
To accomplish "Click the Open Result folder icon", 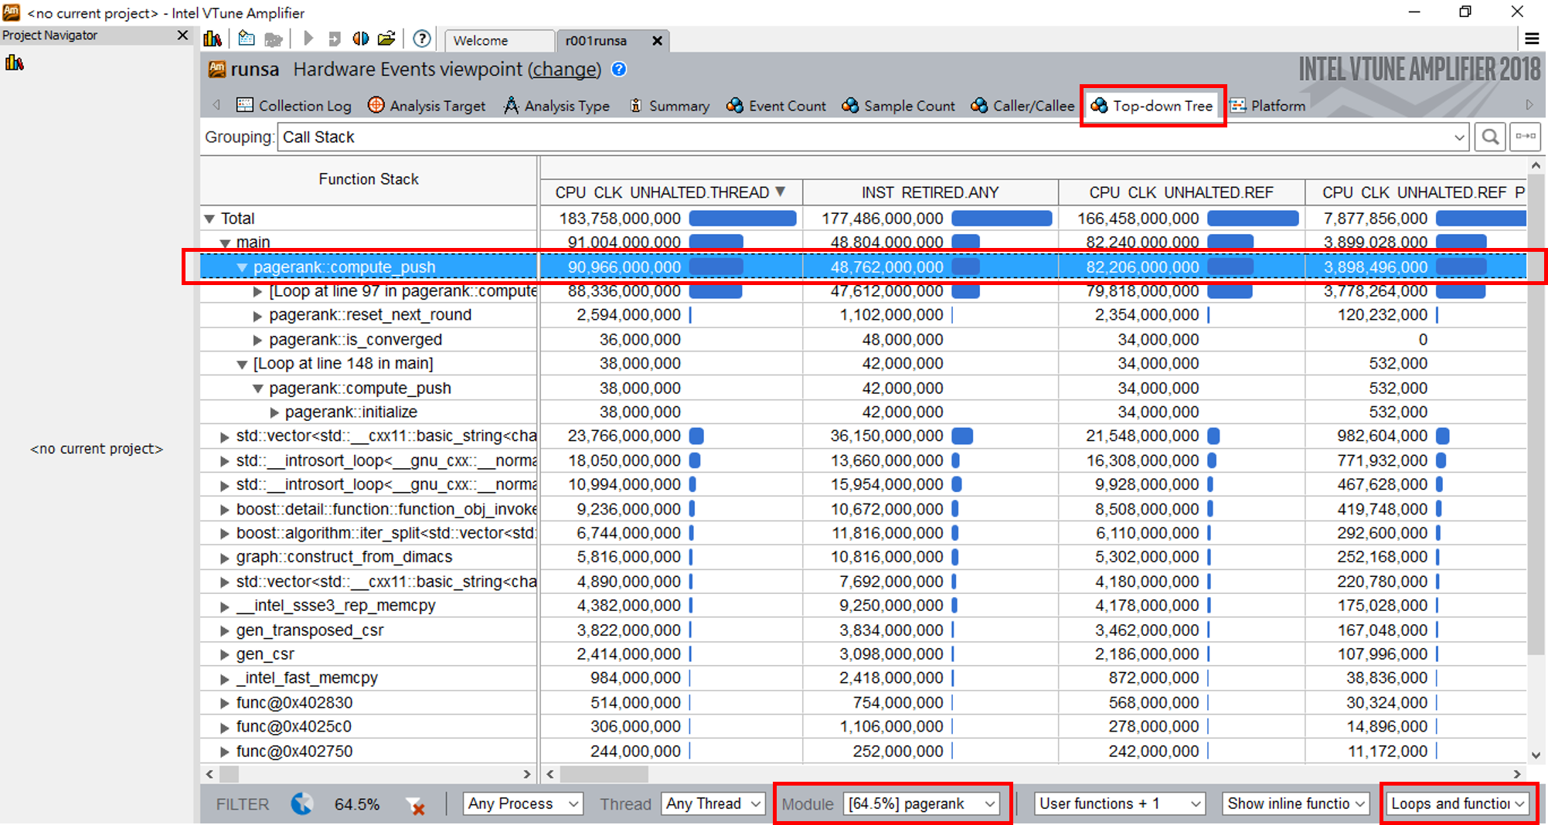I will [x=386, y=39].
